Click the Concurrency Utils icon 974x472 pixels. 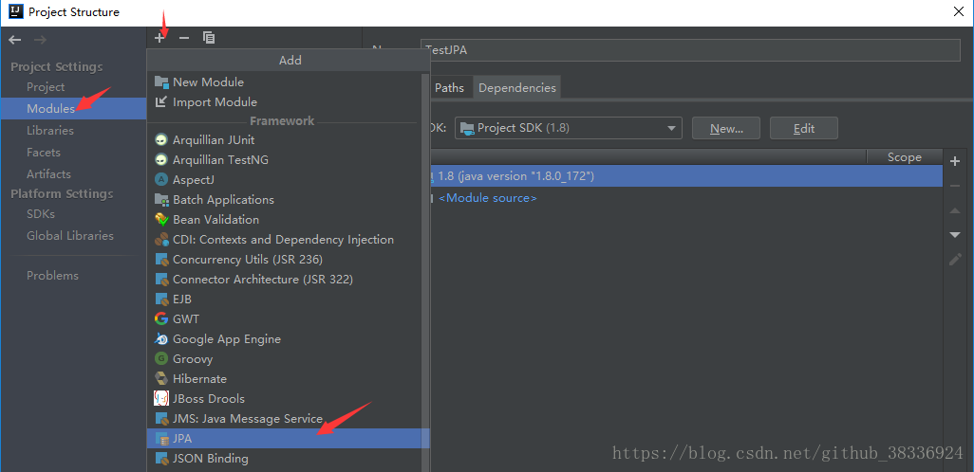161,260
